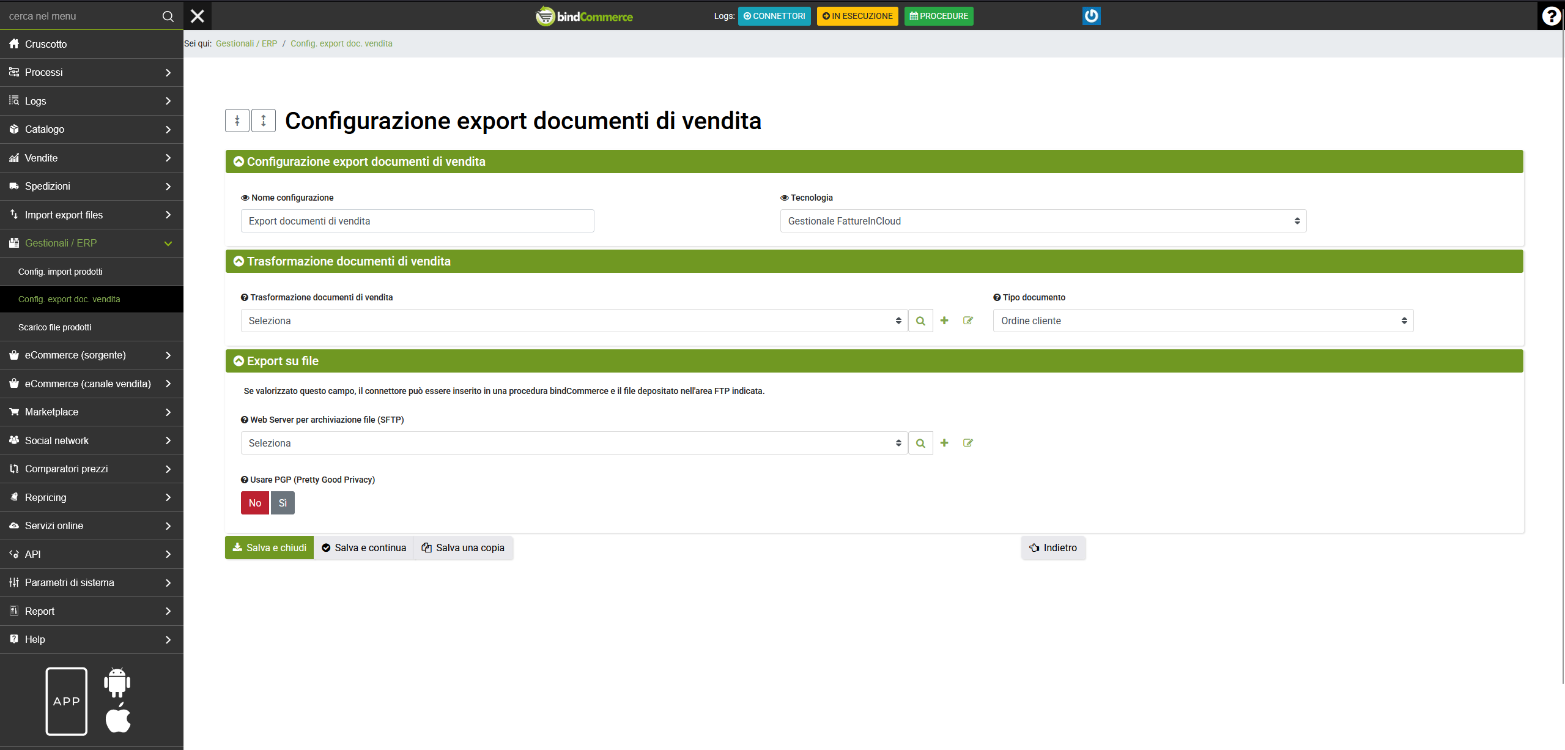Collapse the Export su file section
1565x750 pixels.
coord(239,361)
